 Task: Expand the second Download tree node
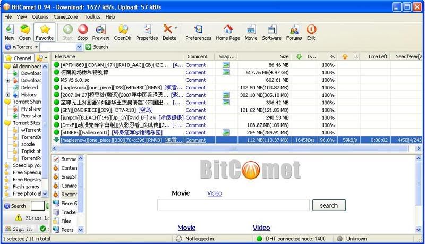click(7, 80)
